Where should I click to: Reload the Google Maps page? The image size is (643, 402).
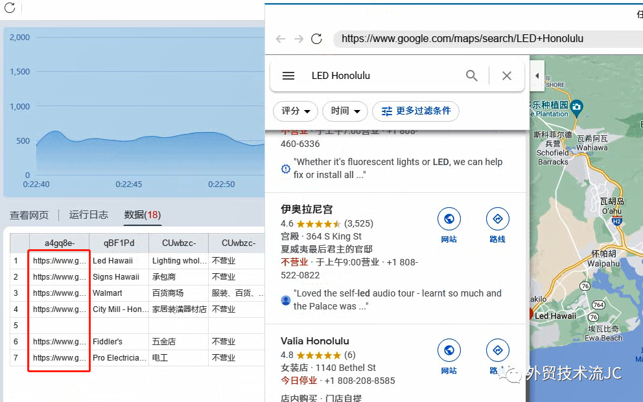coord(316,39)
